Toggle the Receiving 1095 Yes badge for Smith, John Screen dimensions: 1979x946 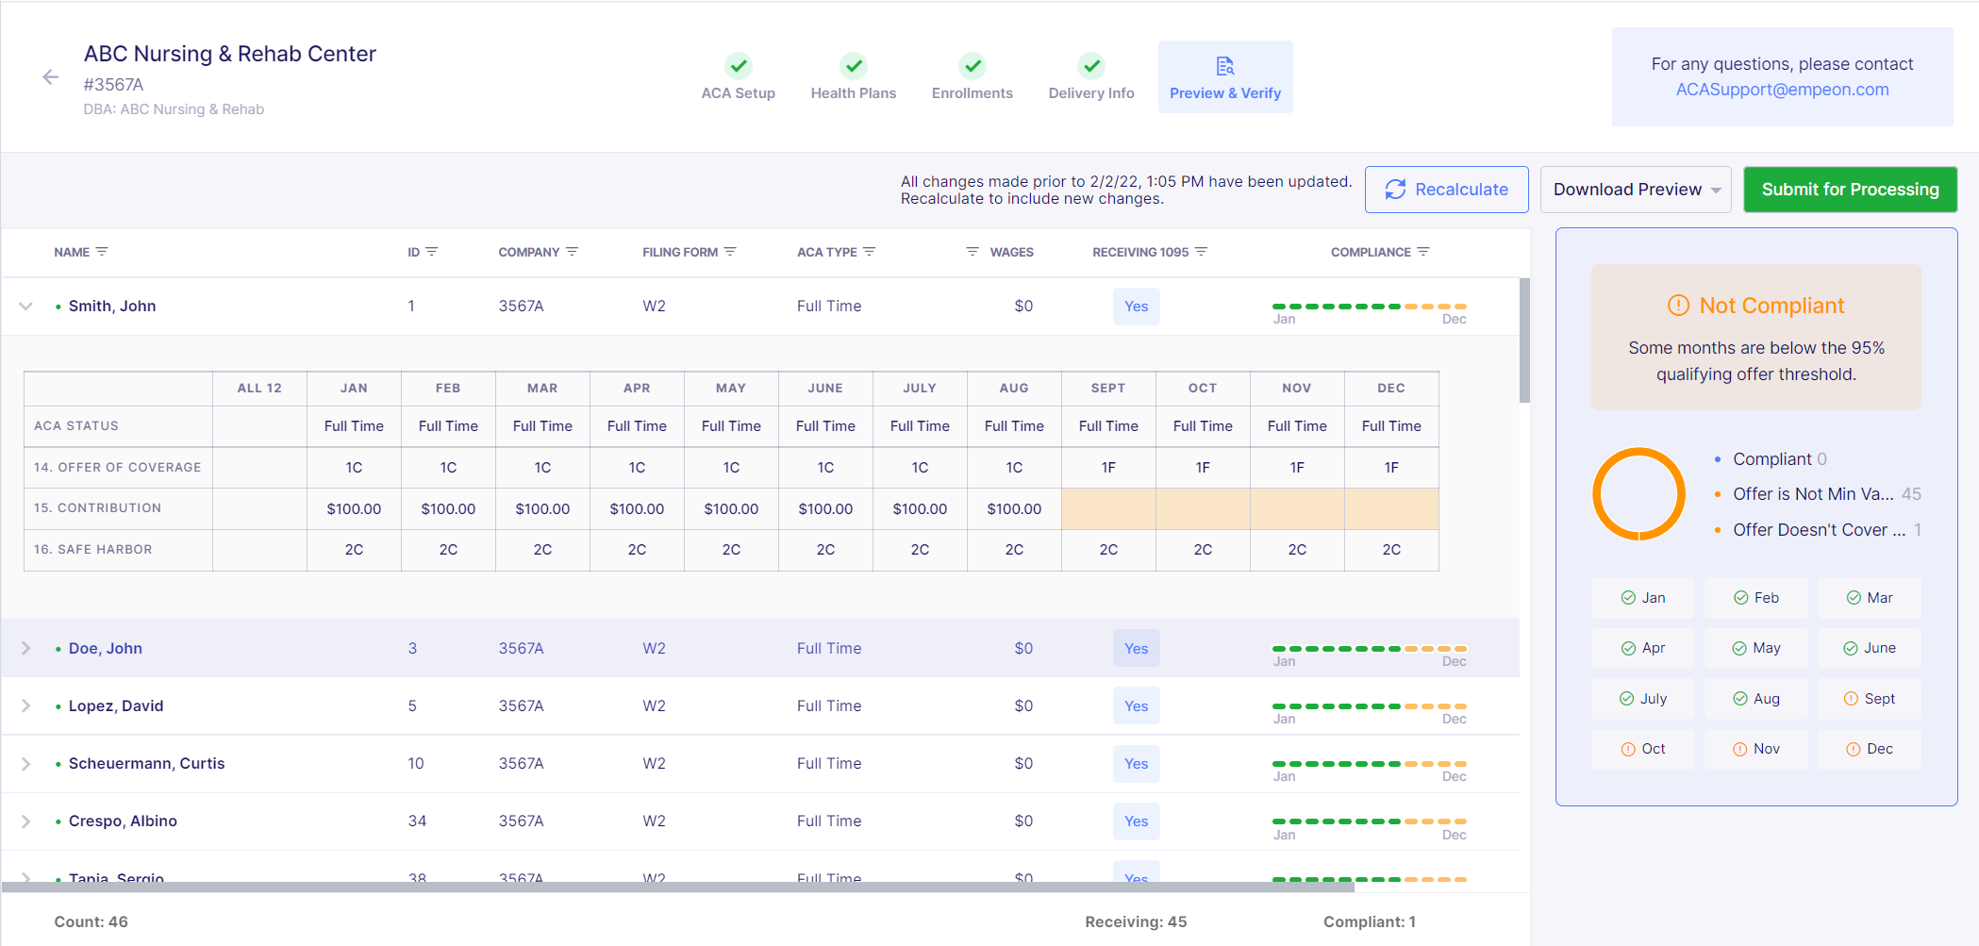(1137, 306)
